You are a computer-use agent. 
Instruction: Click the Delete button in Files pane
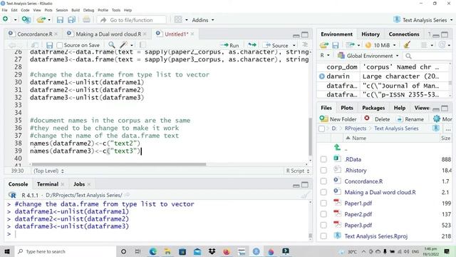coord(377,119)
